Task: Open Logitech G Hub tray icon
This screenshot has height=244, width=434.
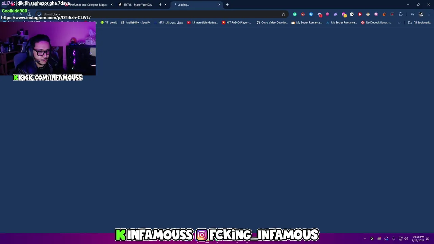Action: point(372,239)
